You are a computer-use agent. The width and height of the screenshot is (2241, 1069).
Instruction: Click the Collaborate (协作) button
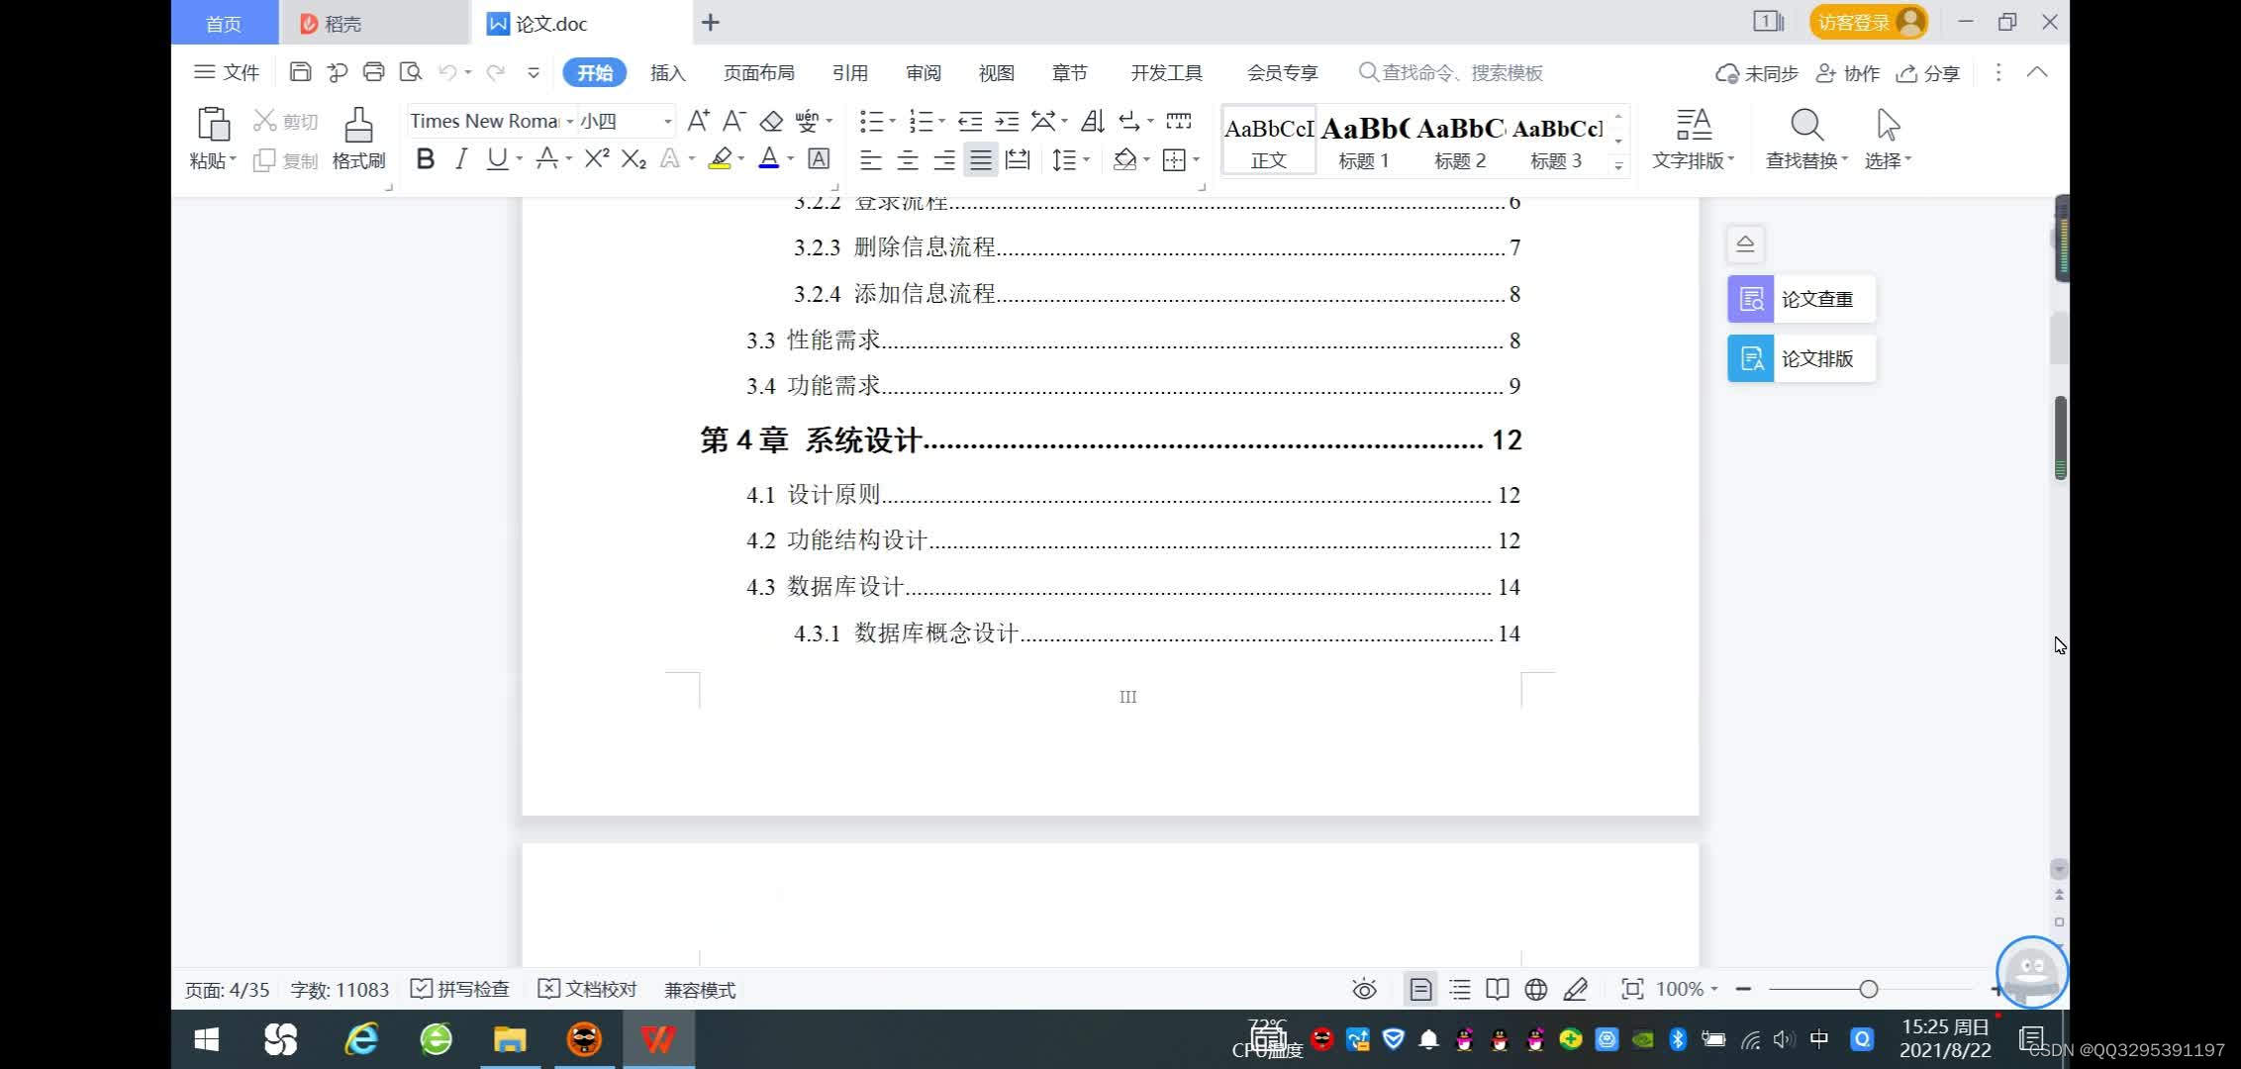[x=1848, y=73]
